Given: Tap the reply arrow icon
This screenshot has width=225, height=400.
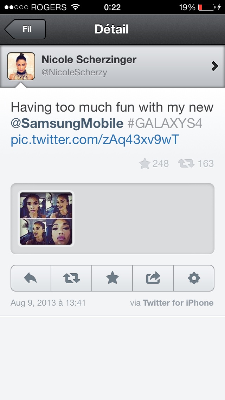Looking at the screenshot, I should pos(31,278).
